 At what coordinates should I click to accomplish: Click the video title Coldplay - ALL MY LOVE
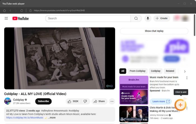(x=35, y=94)
